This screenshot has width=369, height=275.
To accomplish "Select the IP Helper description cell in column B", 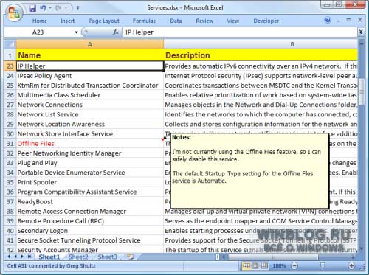I will 261,66.
